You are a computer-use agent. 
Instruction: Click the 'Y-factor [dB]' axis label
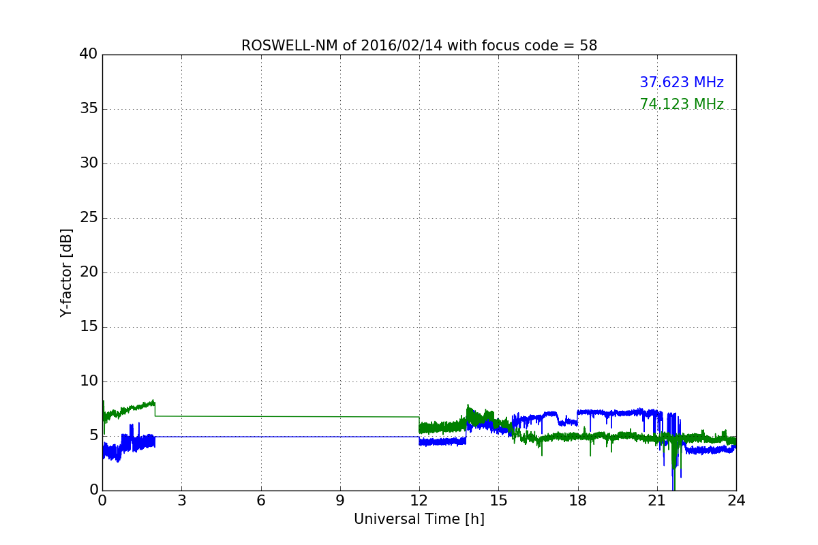coord(66,272)
